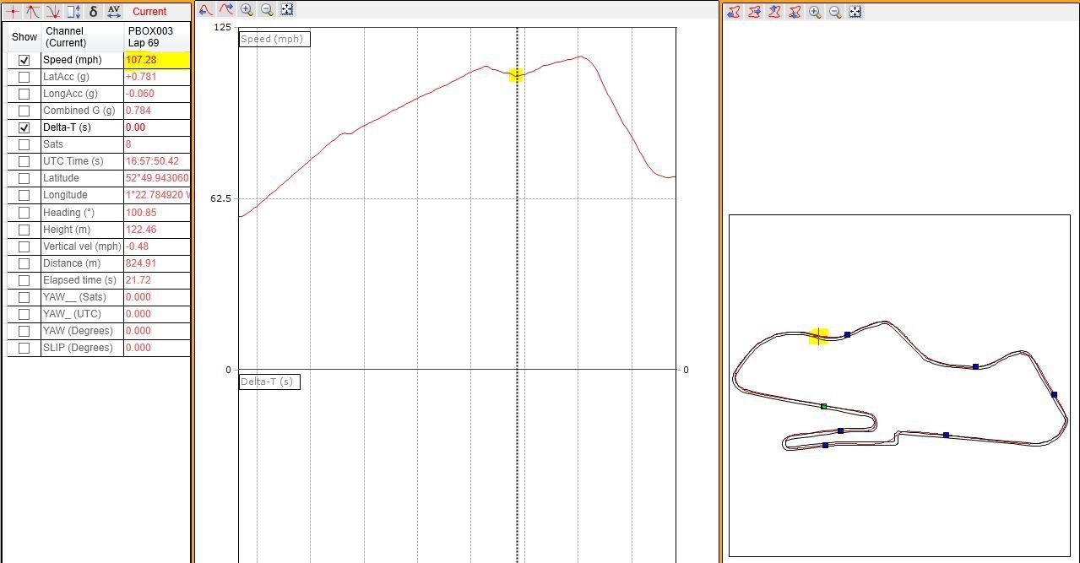The width and height of the screenshot is (1080, 563).
Task: Pan the speed graph left
Action: click(206, 10)
